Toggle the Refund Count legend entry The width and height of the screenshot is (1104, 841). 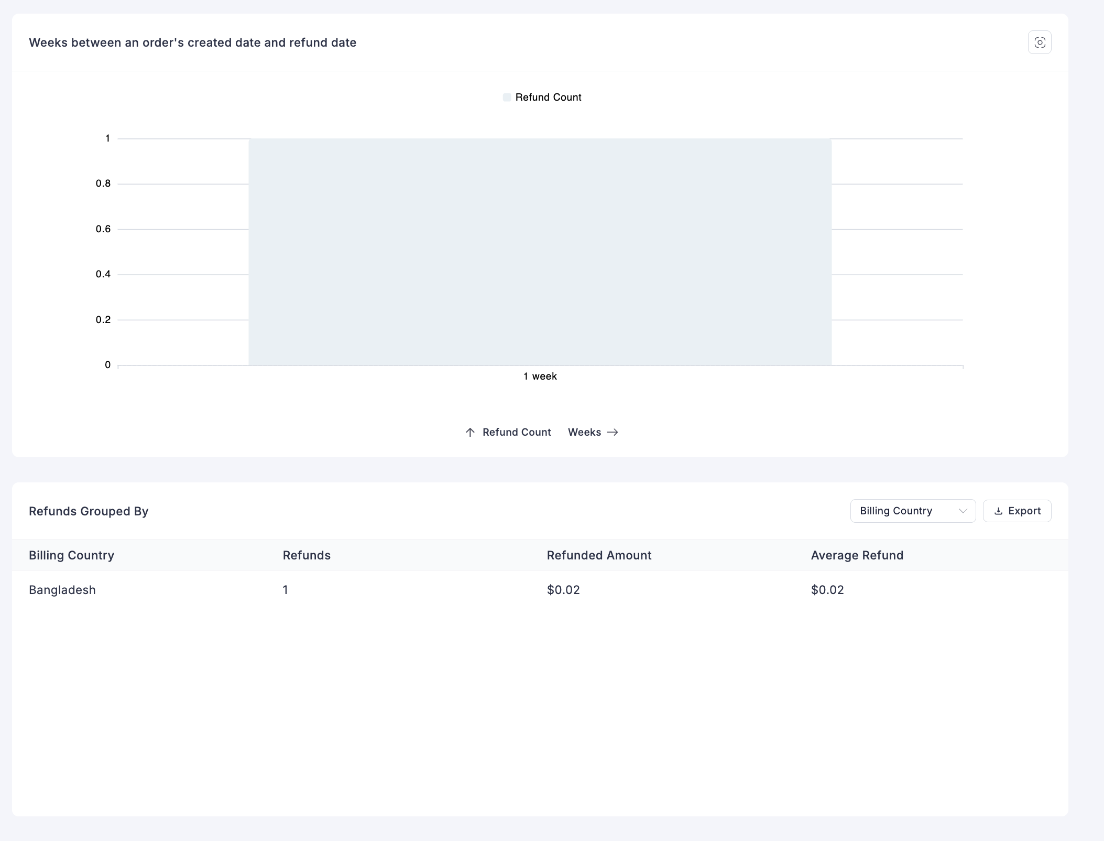point(542,97)
